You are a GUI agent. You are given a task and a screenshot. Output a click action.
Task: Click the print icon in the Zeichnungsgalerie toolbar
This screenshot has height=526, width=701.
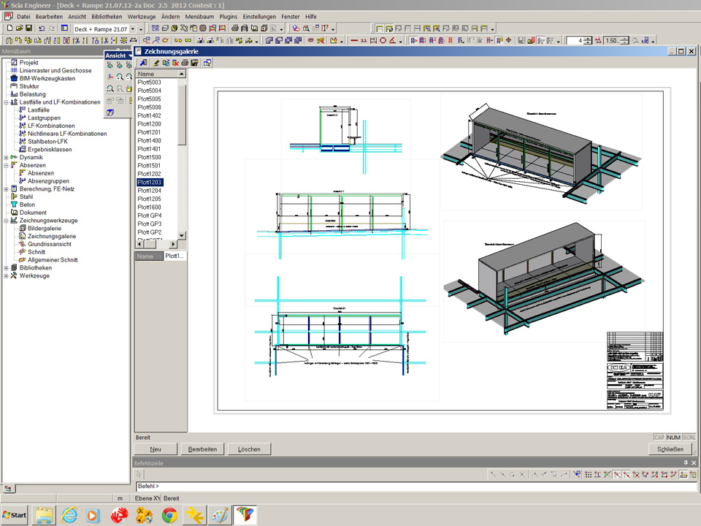pos(185,63)
